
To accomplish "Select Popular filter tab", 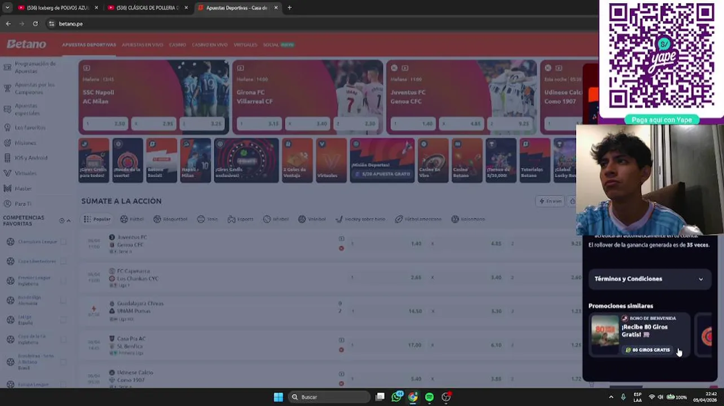I will [97, 219].
